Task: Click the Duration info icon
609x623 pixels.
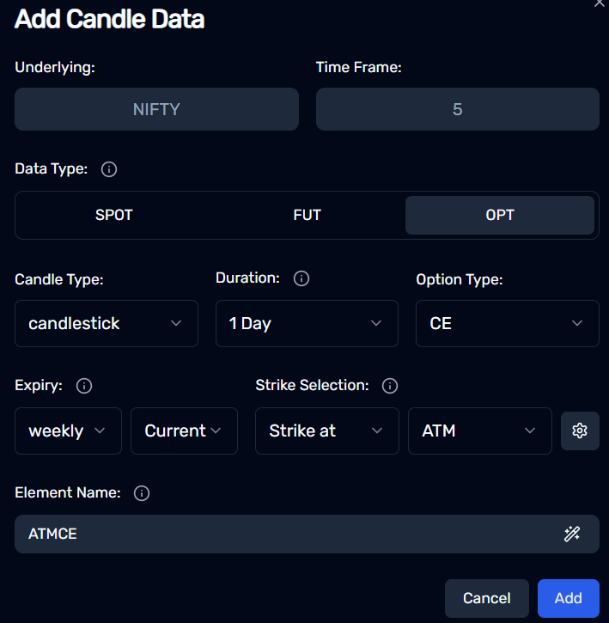Action: click(x=301, y=278)
